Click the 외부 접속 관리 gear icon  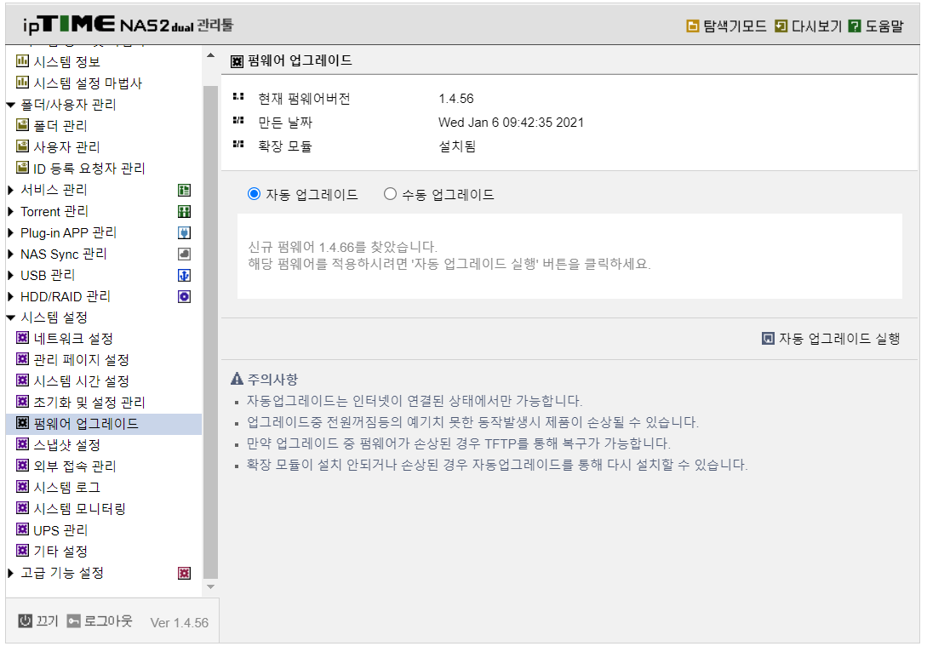click(22, 466)
